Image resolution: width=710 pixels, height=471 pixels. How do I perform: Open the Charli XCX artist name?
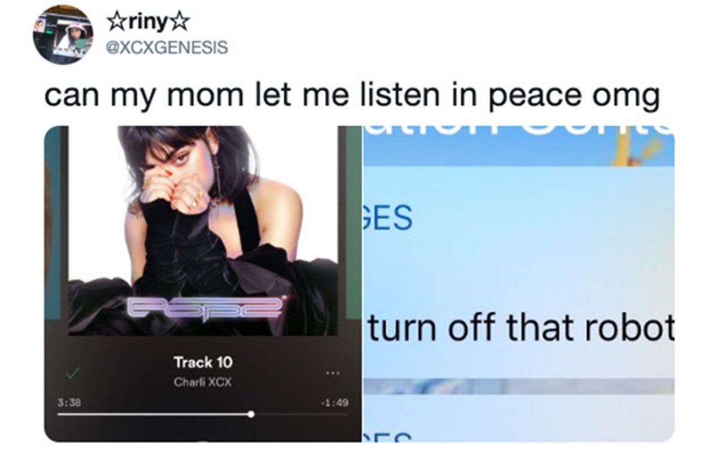click(203, 382)
